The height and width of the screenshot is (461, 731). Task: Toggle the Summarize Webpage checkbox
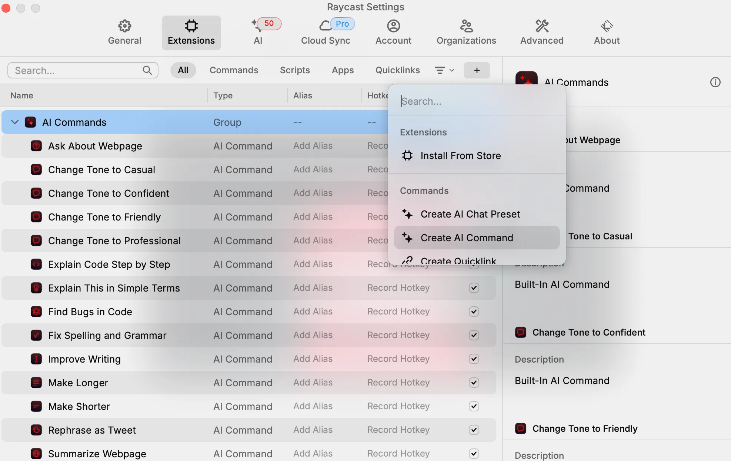474,454
